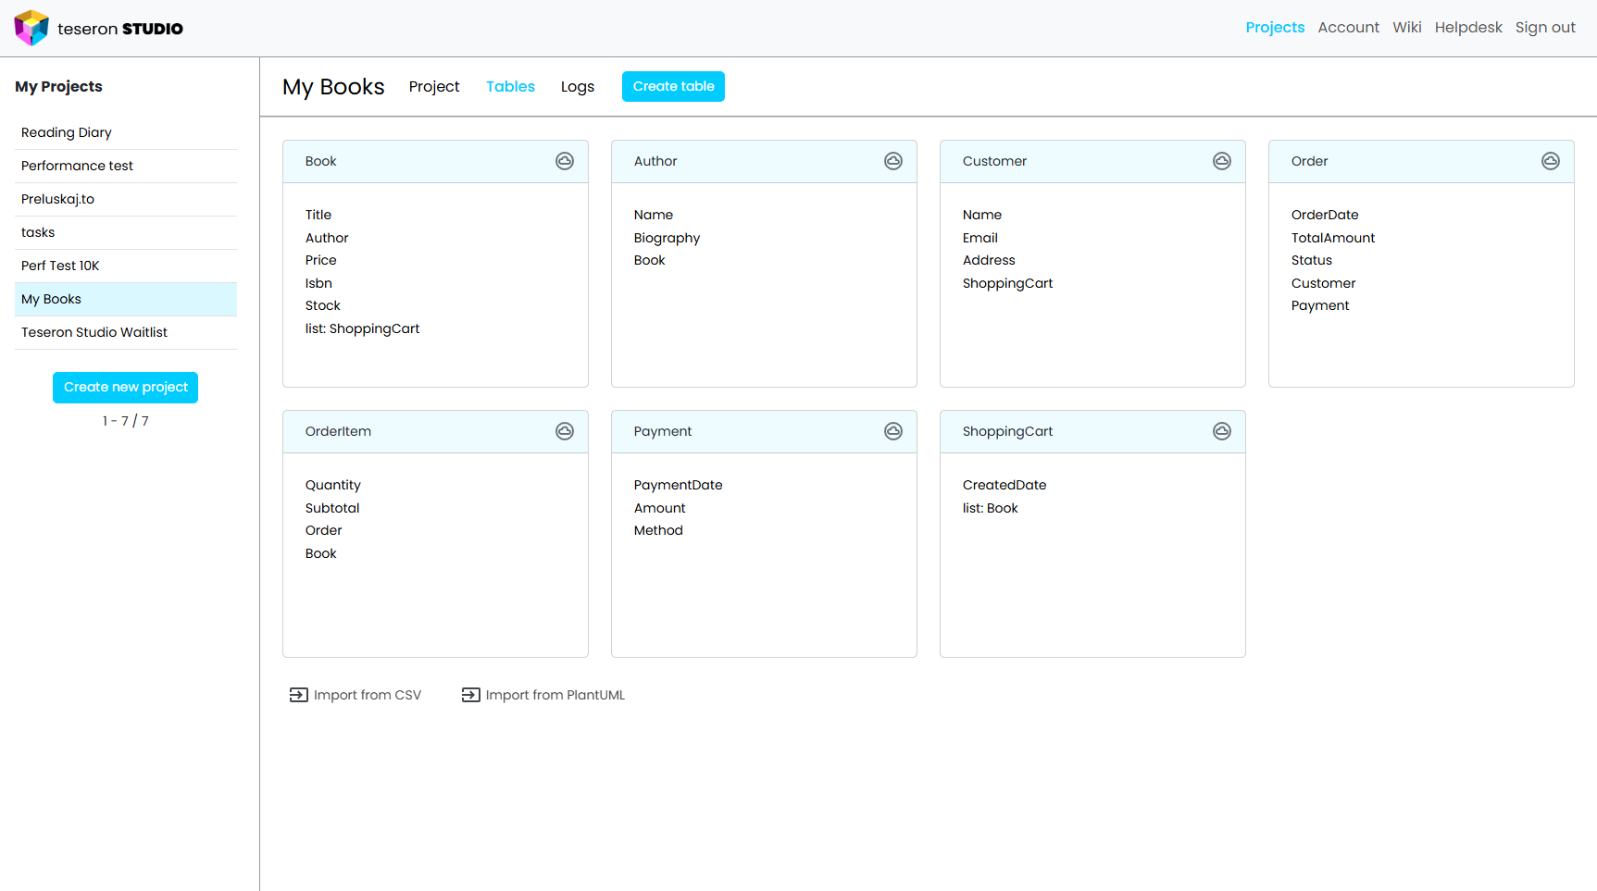Viewport: 1597px width, 891px height.
Task: Sign out of Teseron Studio
Action: [1545, 27]
